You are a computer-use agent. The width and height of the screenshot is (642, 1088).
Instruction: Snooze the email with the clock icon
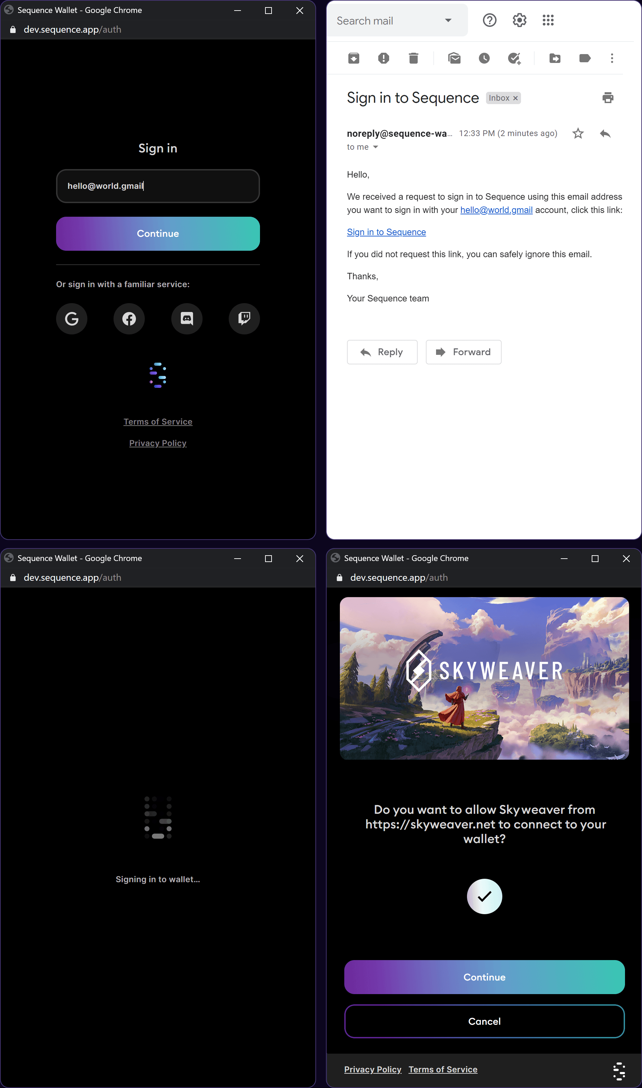(484, 58)
